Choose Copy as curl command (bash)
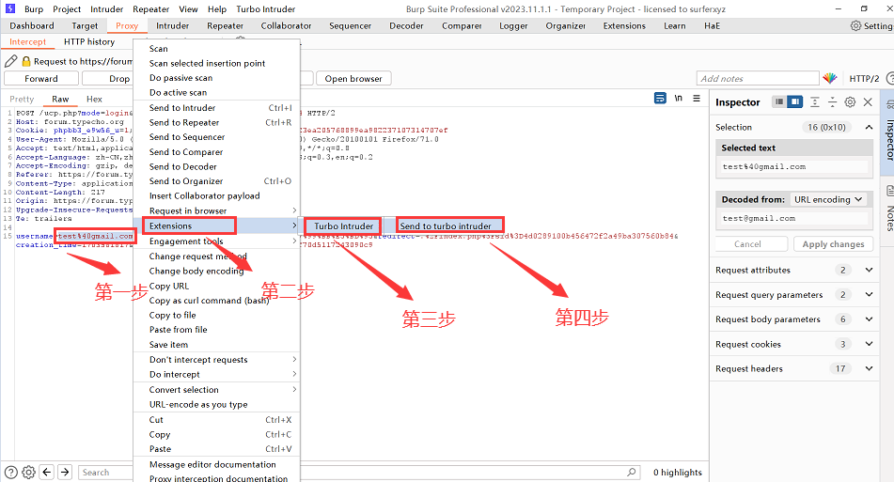Image resolution: width=894 pixels, height=482 pixels. point(216,301)
